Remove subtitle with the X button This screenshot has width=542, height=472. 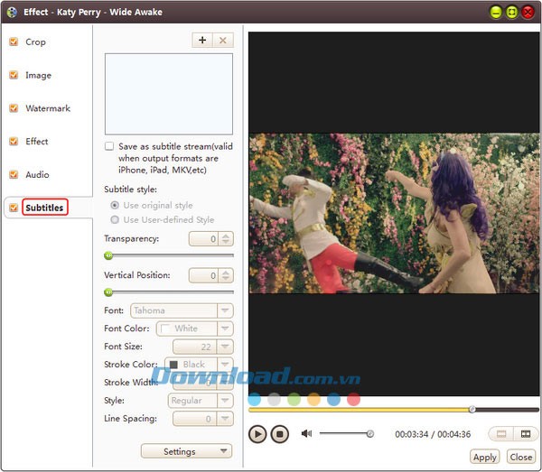[x=223, y=41]
